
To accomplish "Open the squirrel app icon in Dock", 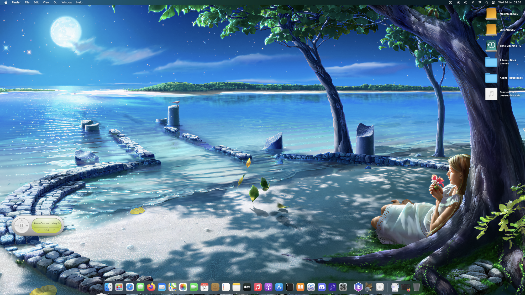I will pos(369,287).
